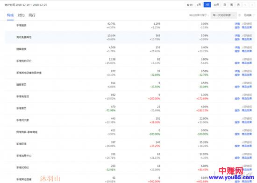Click help icon beside source dropdown
Image resolution: width=257 pixels, height=183 pixels.
(239, 15)
